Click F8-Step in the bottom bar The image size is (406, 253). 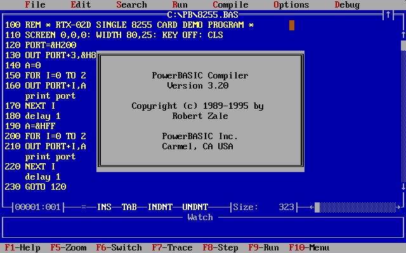pos(220,247)
